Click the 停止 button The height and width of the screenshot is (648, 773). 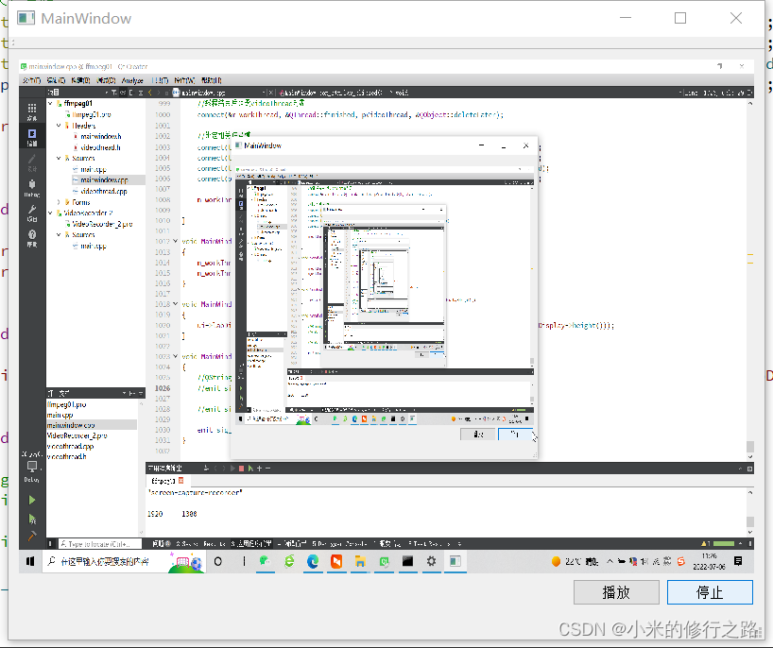point(710,592)
